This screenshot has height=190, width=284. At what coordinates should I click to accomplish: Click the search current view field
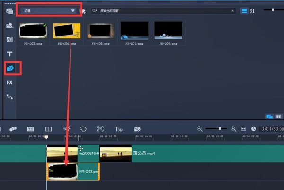click(161, 10)
